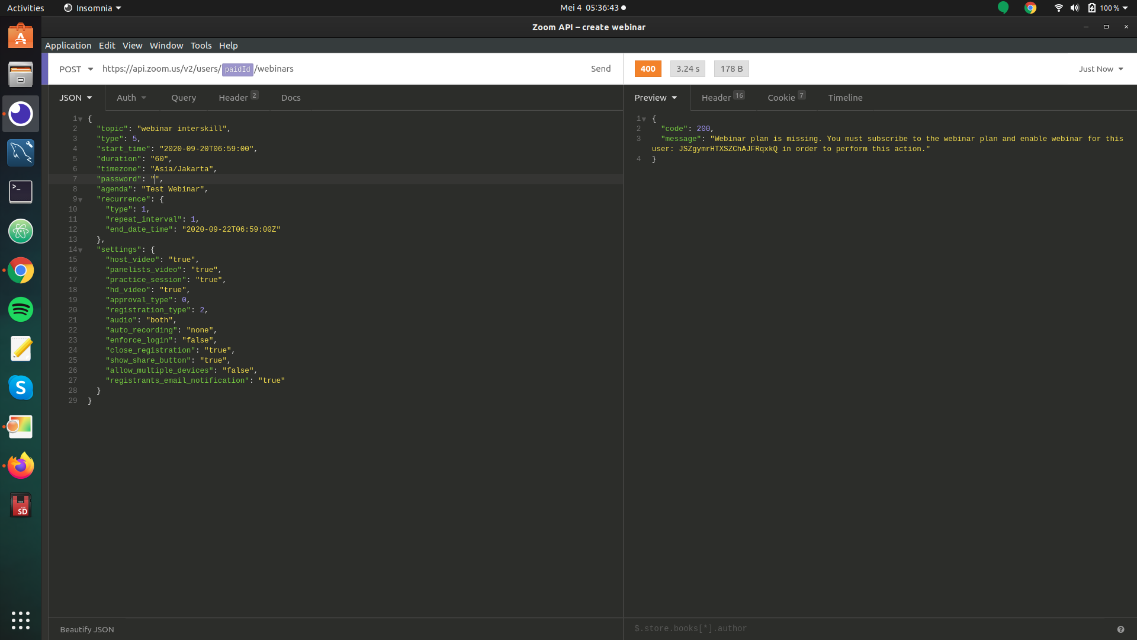The height and width of the screenshot is (640, 1137).
Task: Collapse the settings object fold arrow
Action: (x=81, y=250)
